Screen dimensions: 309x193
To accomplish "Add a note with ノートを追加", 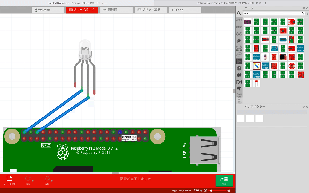I will [9, 180].
